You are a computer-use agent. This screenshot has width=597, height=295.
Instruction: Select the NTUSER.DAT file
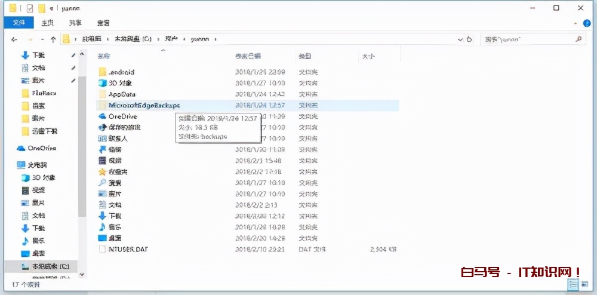tap(123, 249)
